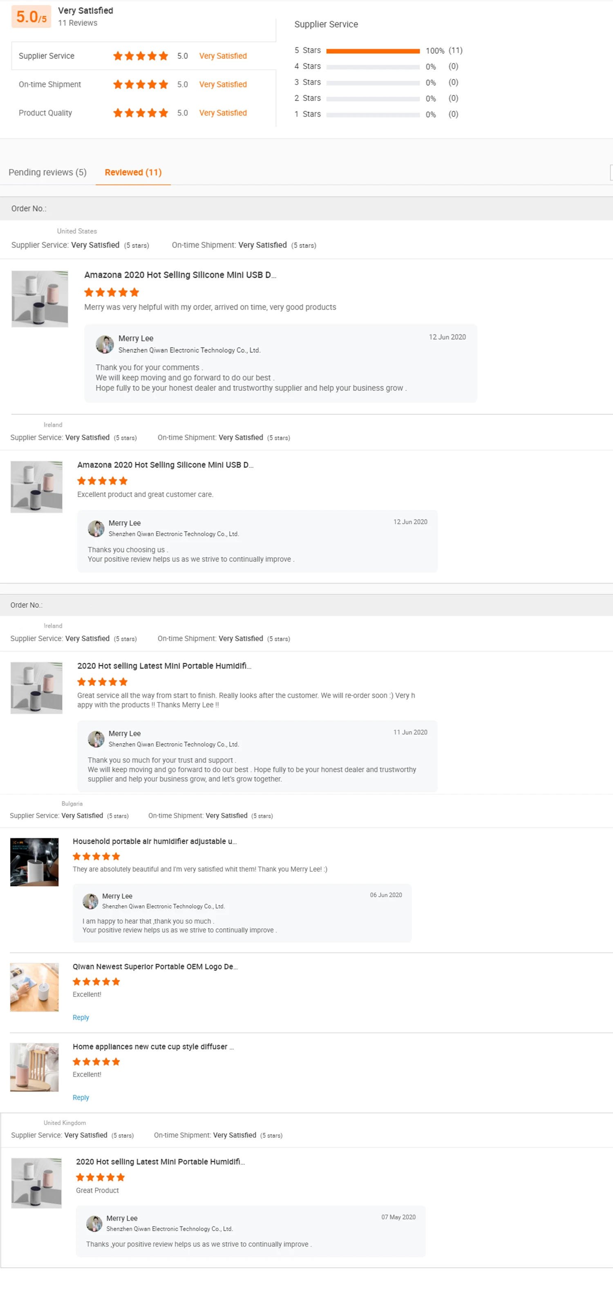Viewport: 613px width, 1315px height.
Task: Open Home appliances new cute cup diffuser title
Action: click(153, 1046)
